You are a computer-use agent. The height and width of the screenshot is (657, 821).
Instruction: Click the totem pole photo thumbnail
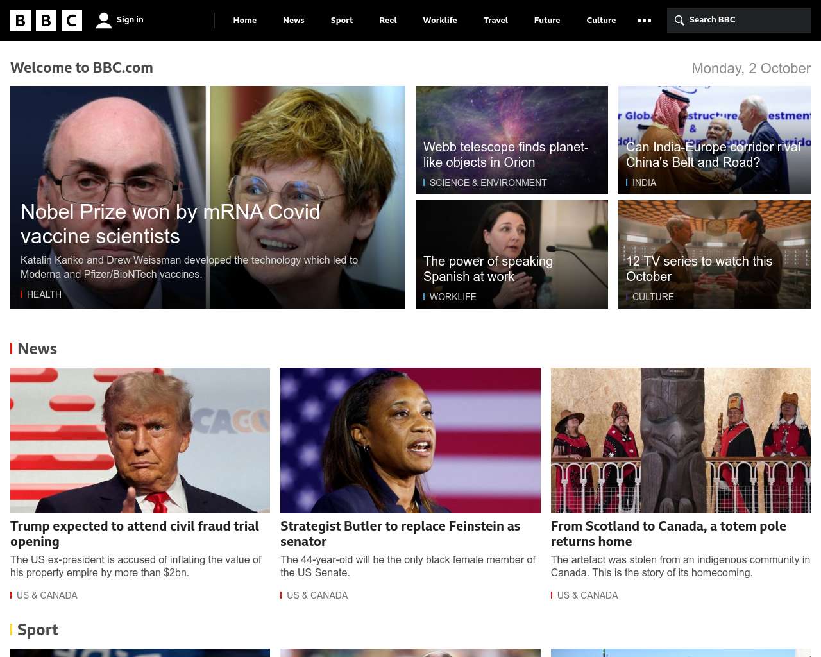point(681,440)
